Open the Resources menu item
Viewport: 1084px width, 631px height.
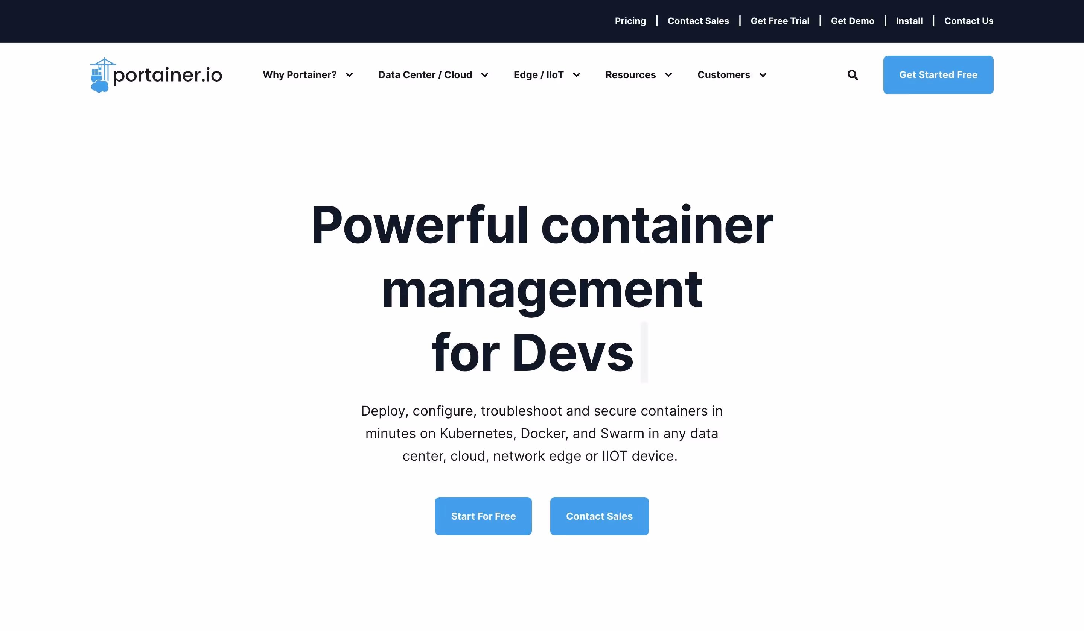[630, 75]
